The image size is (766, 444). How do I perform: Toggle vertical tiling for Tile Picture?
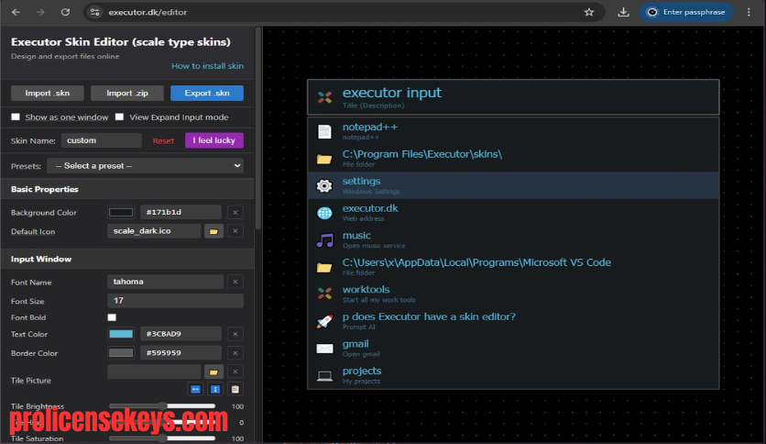pos(215,389)
